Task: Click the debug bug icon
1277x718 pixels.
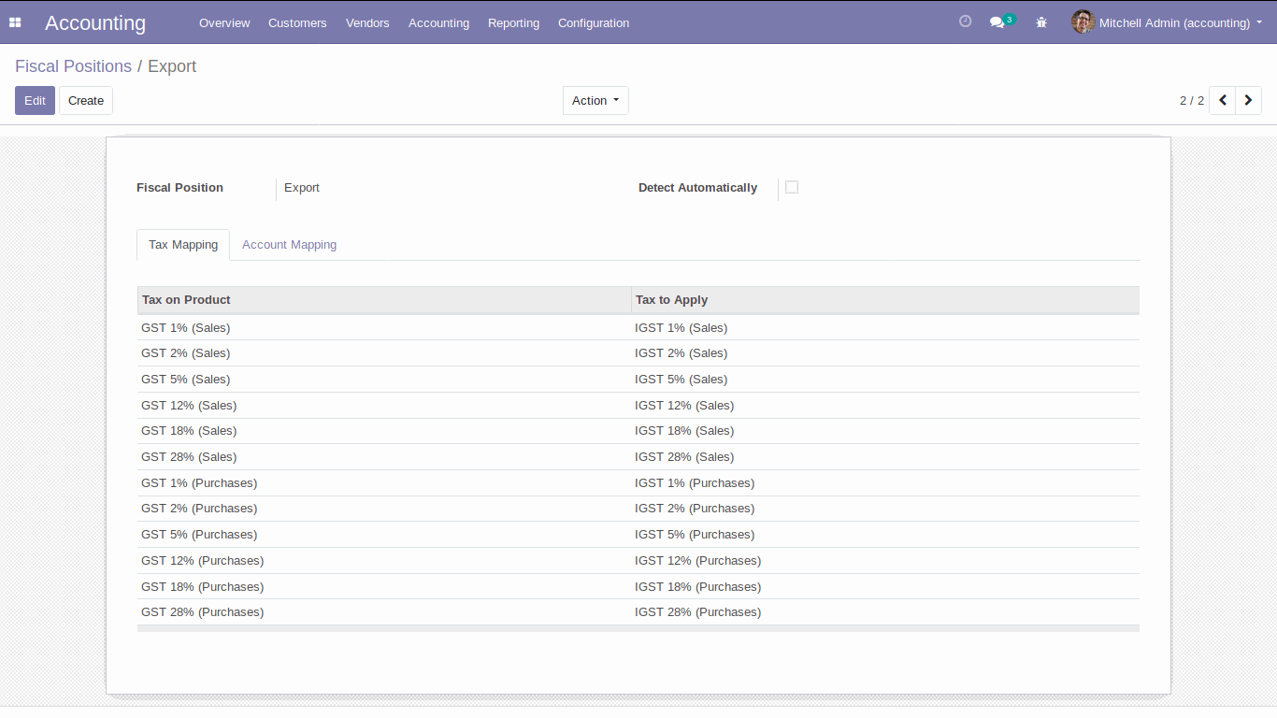Action: click(1041, 22)
